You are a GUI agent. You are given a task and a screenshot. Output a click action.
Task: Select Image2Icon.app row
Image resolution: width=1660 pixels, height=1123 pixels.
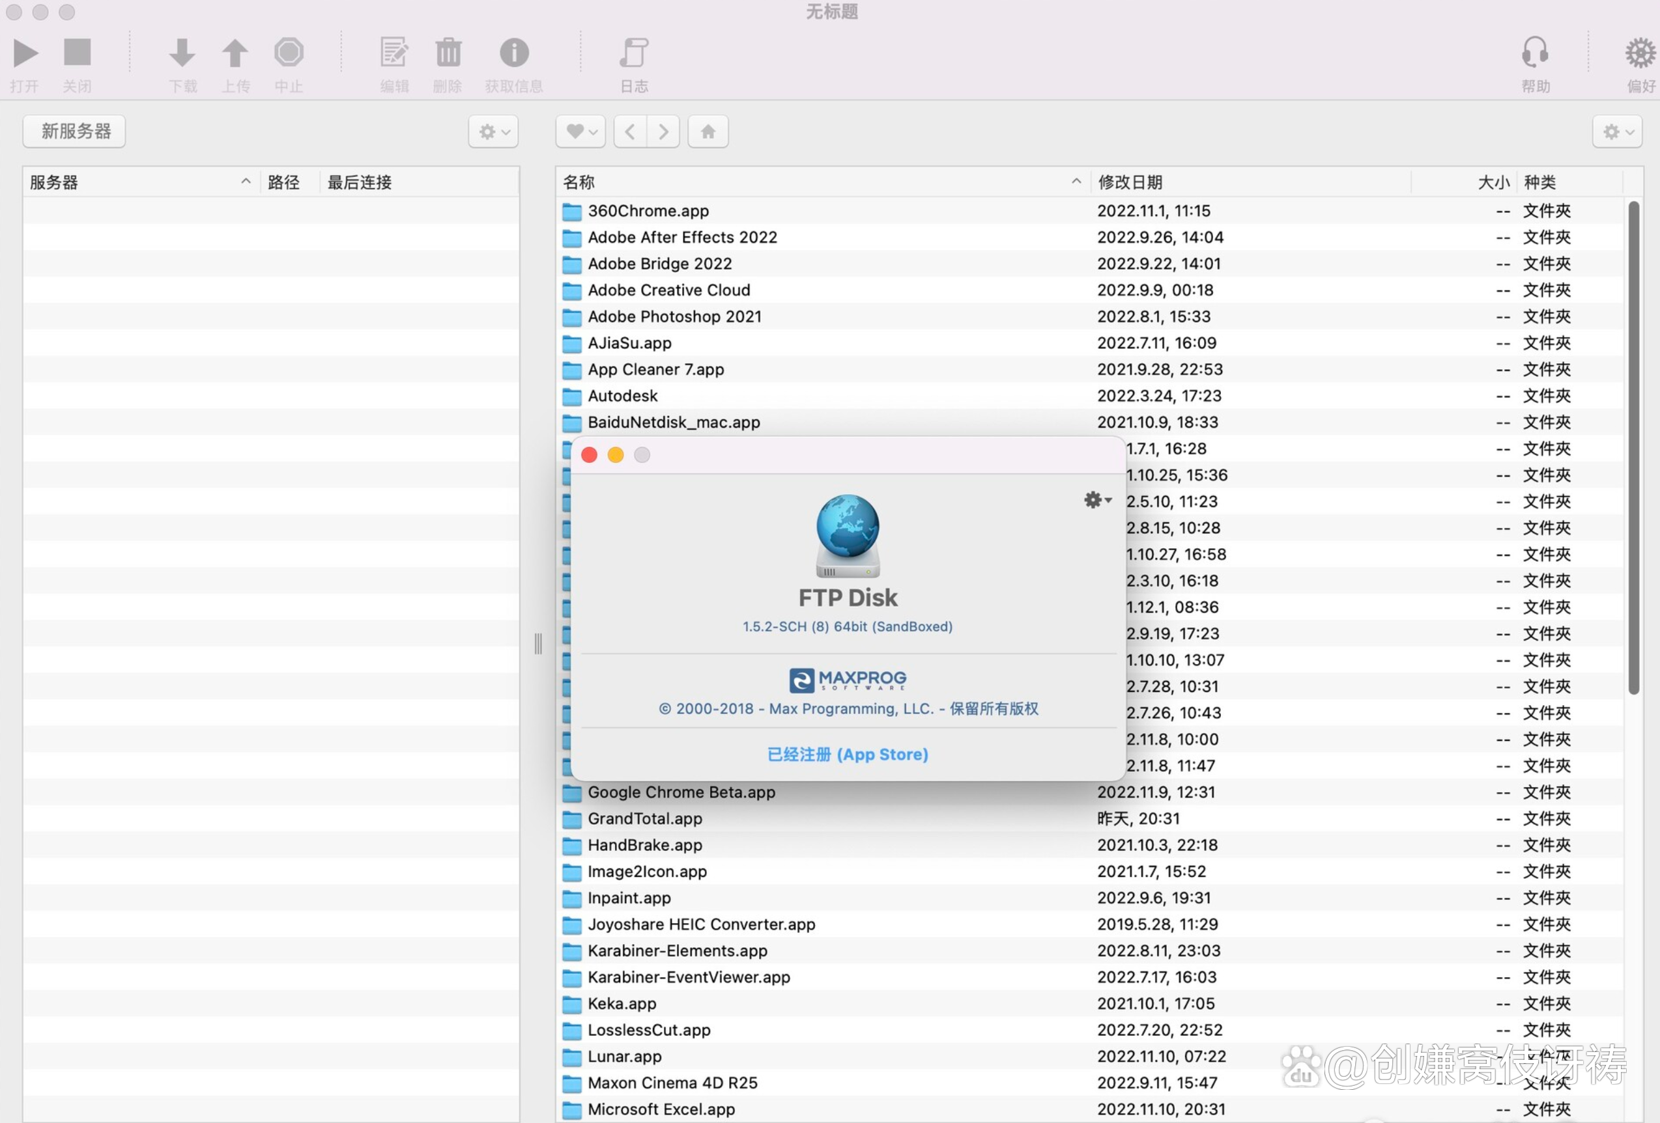(x=1089, y=872)
